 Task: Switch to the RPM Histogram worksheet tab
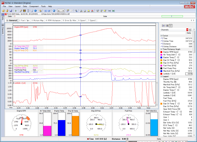[53, 21]
